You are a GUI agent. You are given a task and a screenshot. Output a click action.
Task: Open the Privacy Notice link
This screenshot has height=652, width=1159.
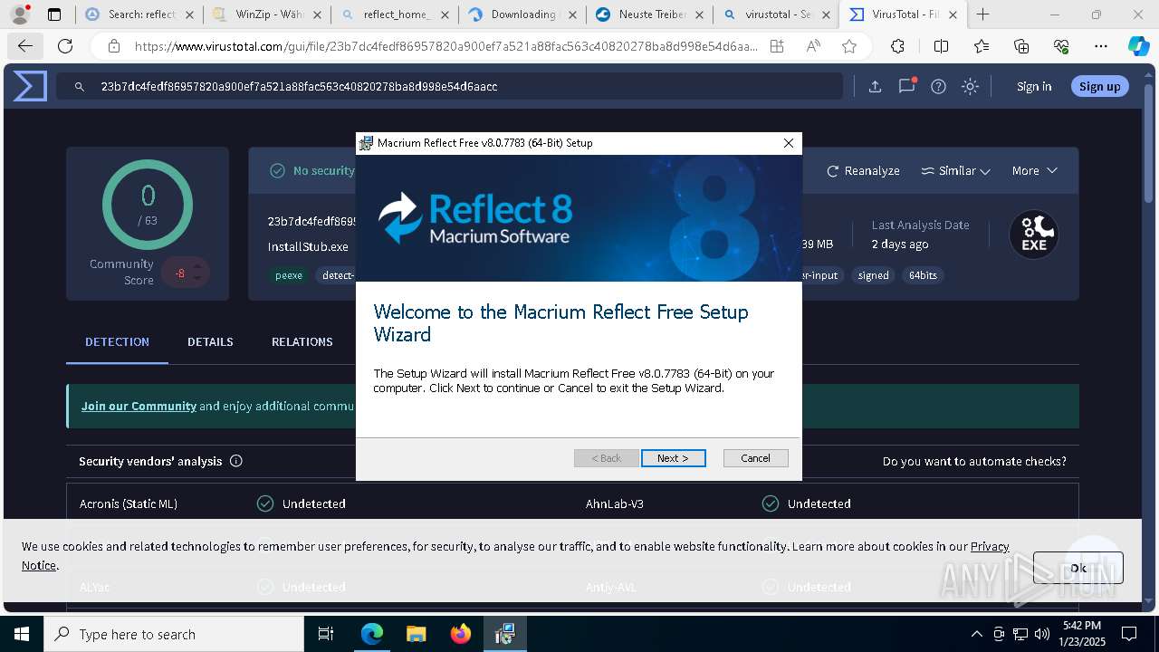[x=990, y=546]
